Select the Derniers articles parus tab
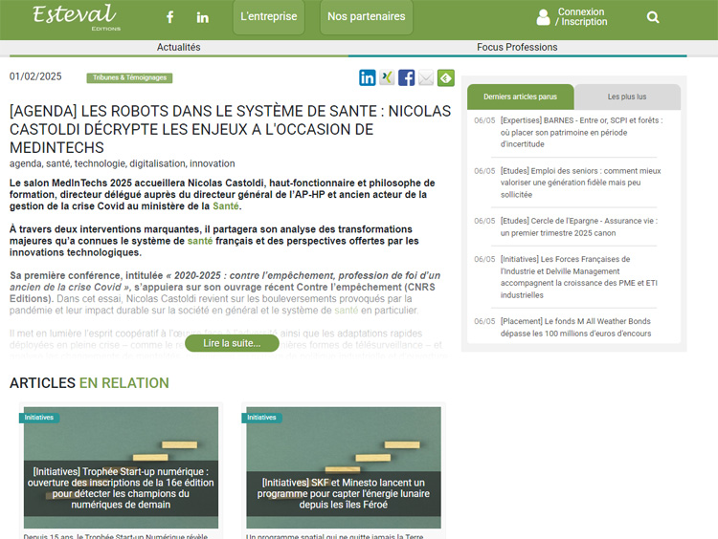Screen dimensions: 718x539 click(x=521, y=97)
